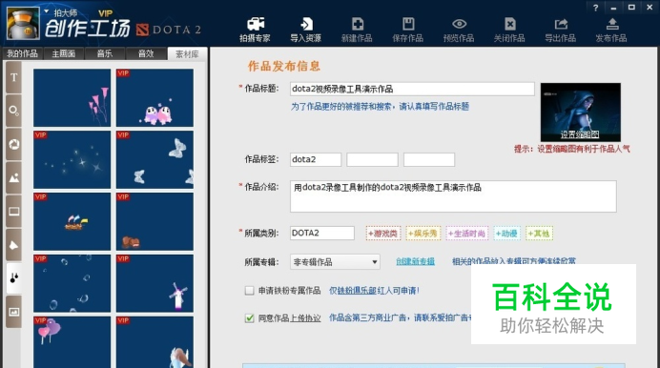Pick the floating bubbles VIP thumbnail
The width and height of the screenshot is (660, 368).
(x=72, y=283)
